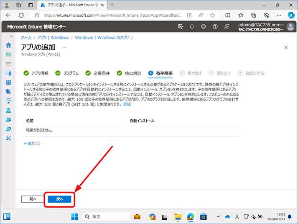Open Reports monitor icon in the sidebar
The height and width of the screenshot is (224, 298).
pos(8,101)
